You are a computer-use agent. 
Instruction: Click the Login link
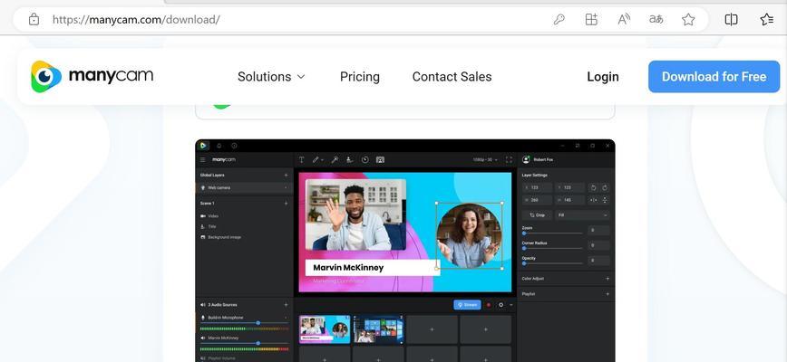tap(603, 77)
